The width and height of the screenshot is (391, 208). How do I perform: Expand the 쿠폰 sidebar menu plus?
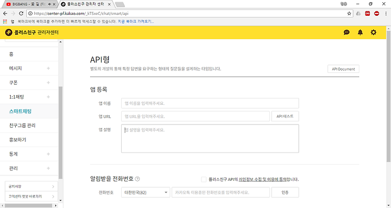click(48, 83)
